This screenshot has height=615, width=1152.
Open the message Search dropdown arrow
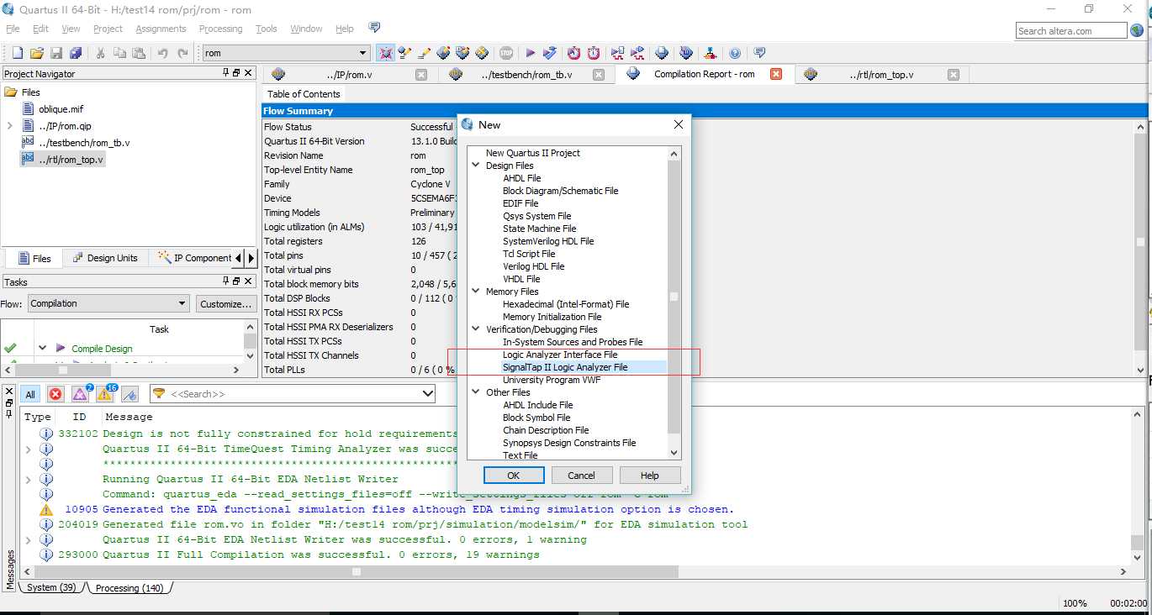coord(427,393)
